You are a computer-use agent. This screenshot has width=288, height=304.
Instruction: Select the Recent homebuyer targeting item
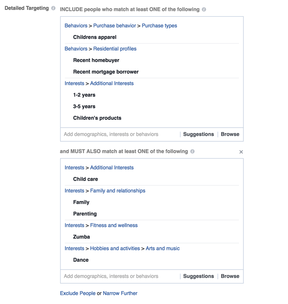click(x=96, y=60)
